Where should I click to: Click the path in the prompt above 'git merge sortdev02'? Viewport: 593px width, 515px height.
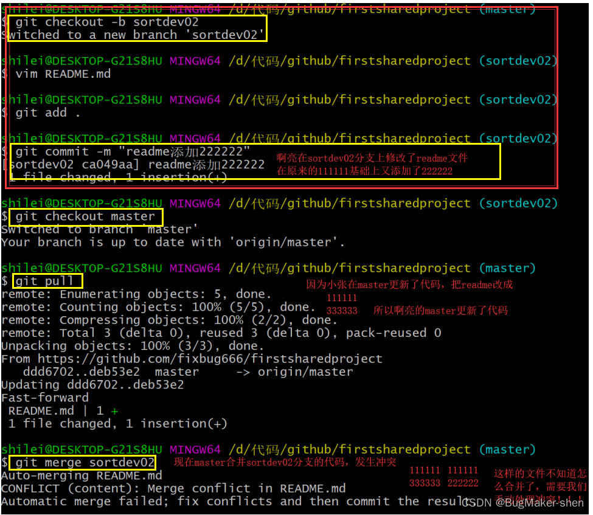click(x=350, y=449)
